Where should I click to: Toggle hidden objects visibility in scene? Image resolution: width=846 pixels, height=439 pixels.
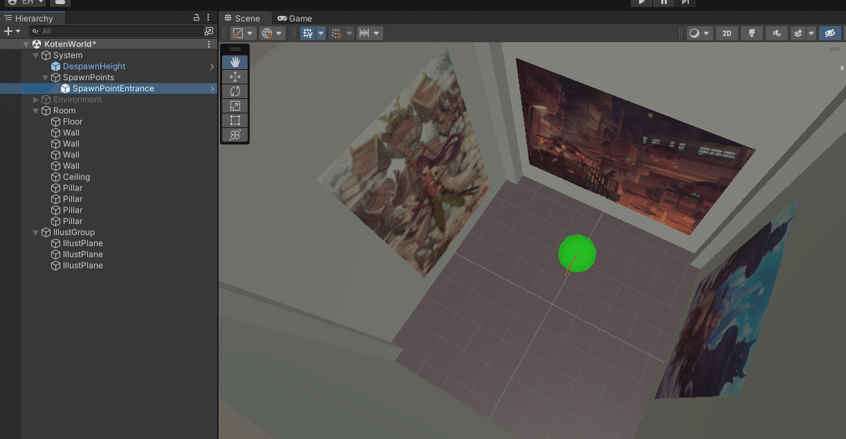point(830,33)
